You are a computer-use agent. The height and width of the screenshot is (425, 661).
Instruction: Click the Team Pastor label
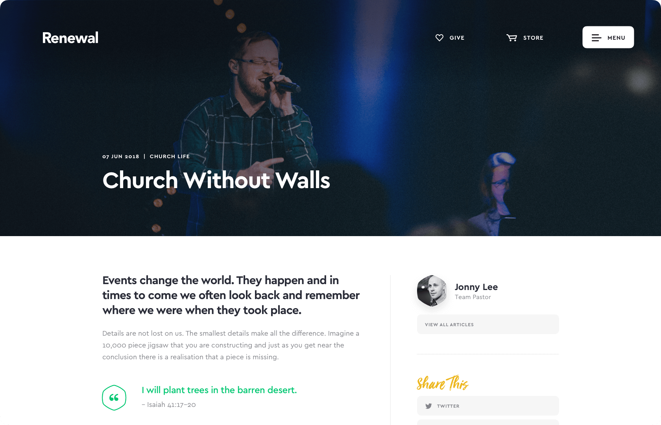coord(473,297)
